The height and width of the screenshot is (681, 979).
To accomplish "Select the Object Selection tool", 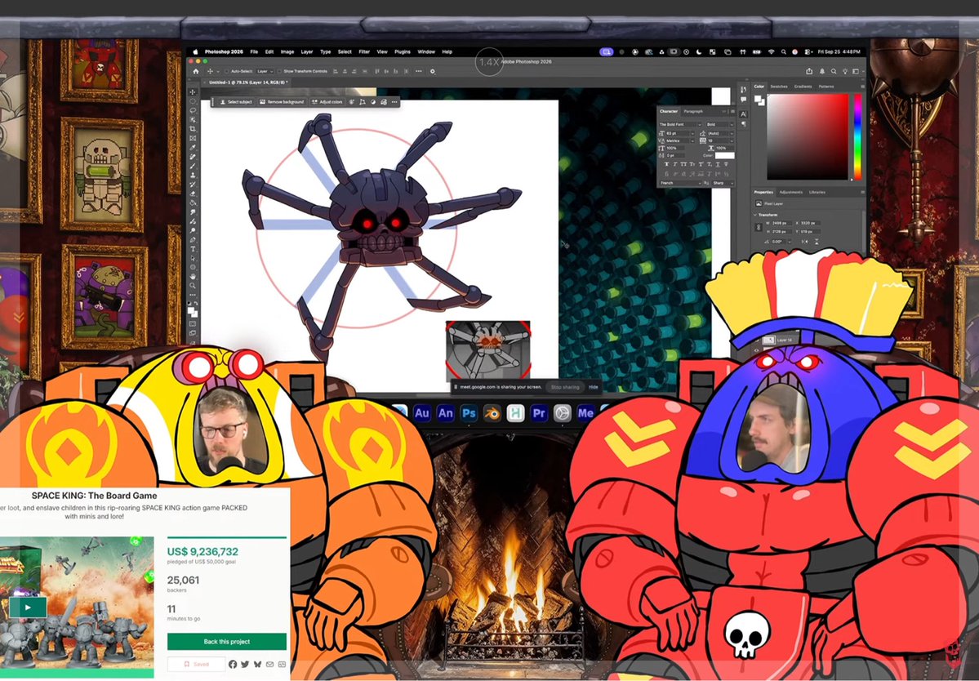I will (x=193, y=119).
